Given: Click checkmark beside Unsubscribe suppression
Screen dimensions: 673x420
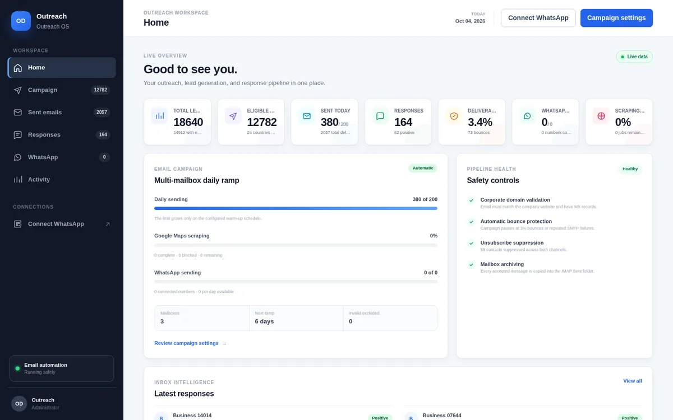Looking at the screenshot, I should pyautogui.click(x=471, y=244).
